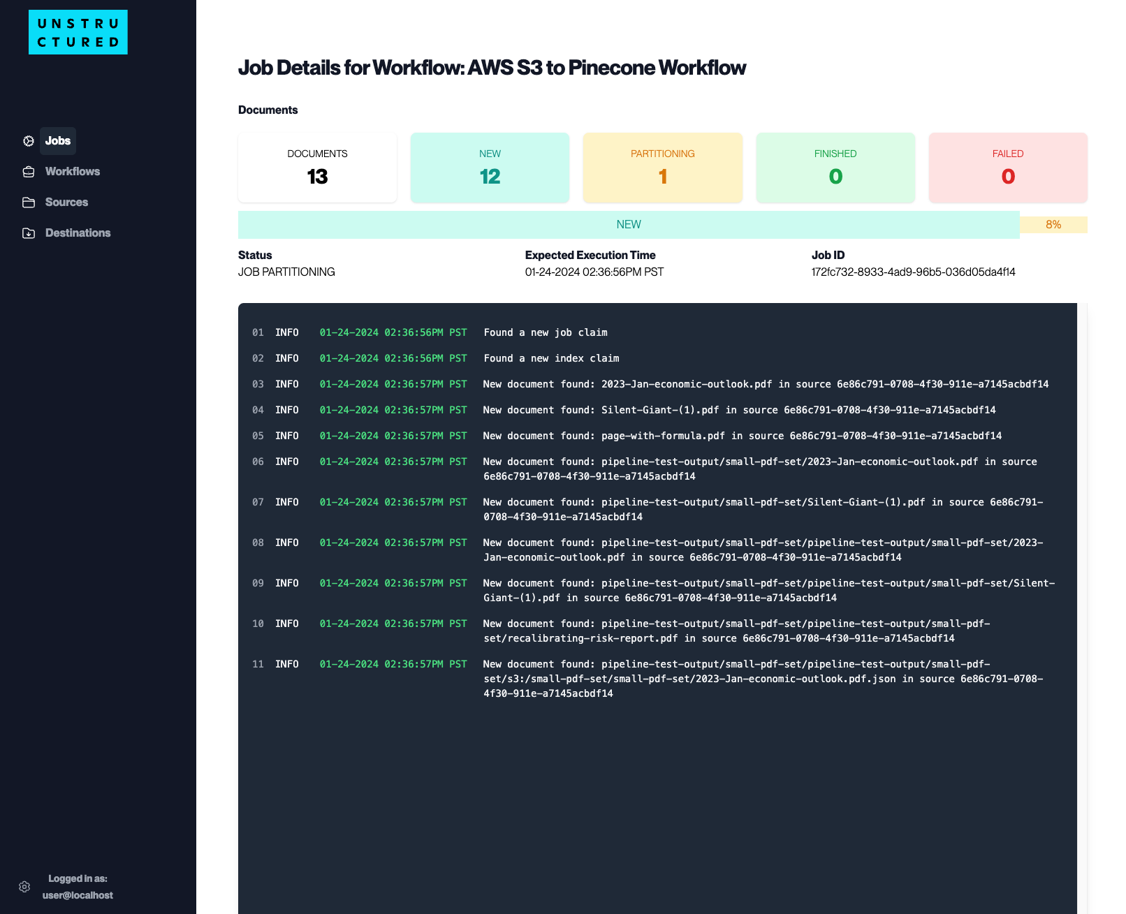Screen dimensions: 1126x914
Task: Click the timestamp on log line 11
Action: coord(393,665)
